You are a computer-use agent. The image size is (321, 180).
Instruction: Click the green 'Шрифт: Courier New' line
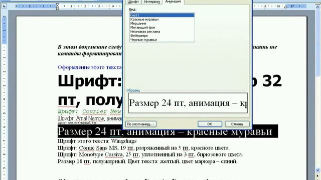(90, 111)
